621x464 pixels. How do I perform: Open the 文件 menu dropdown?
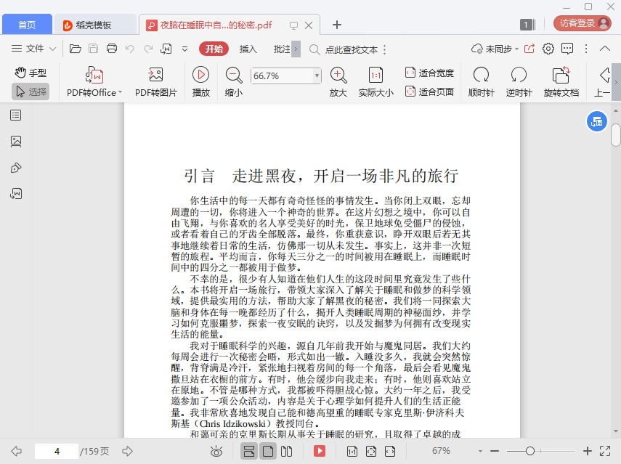pyautogui.click(x=35, y=49)
